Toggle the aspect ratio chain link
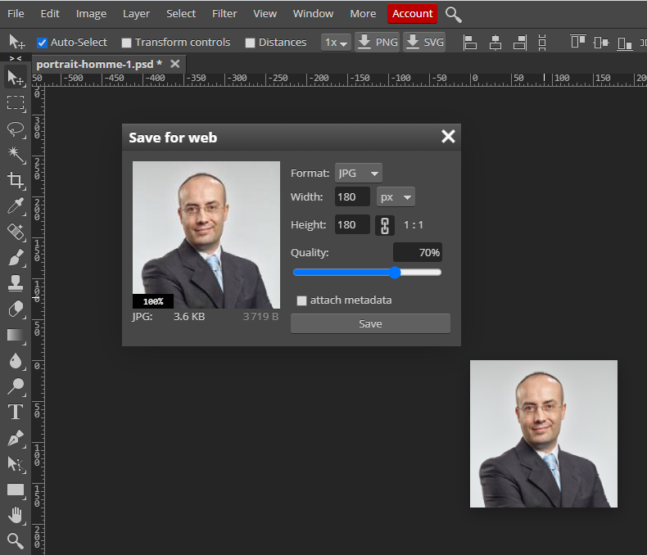The width and height of the screenshot is (647, 555). [x=385, y=225]
